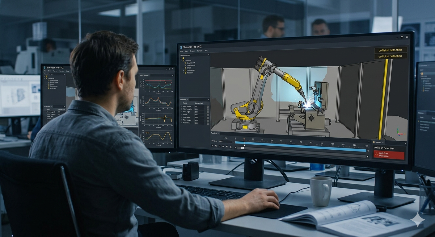Collapse the root node of main scene tree
The width and height of the screenshot is (435, 237).
(x=181, y=58)
